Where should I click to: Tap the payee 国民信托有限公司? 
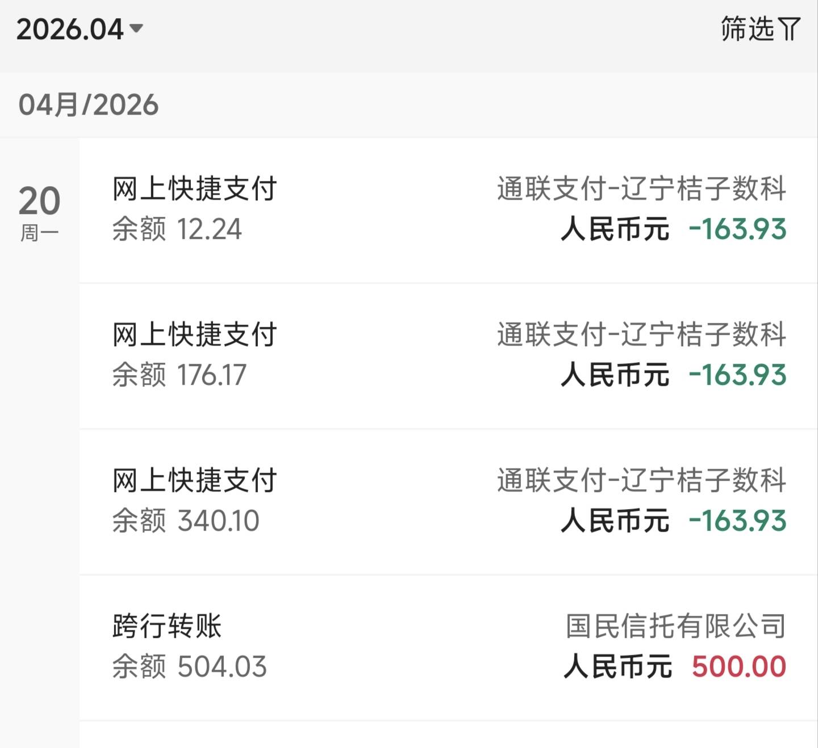click(x=675, y=626)
